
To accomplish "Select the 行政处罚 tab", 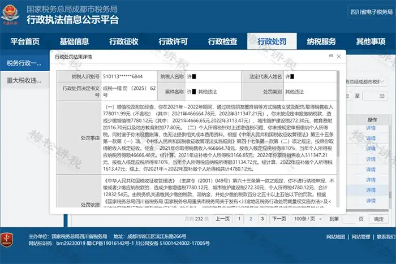I will point(272,41).
